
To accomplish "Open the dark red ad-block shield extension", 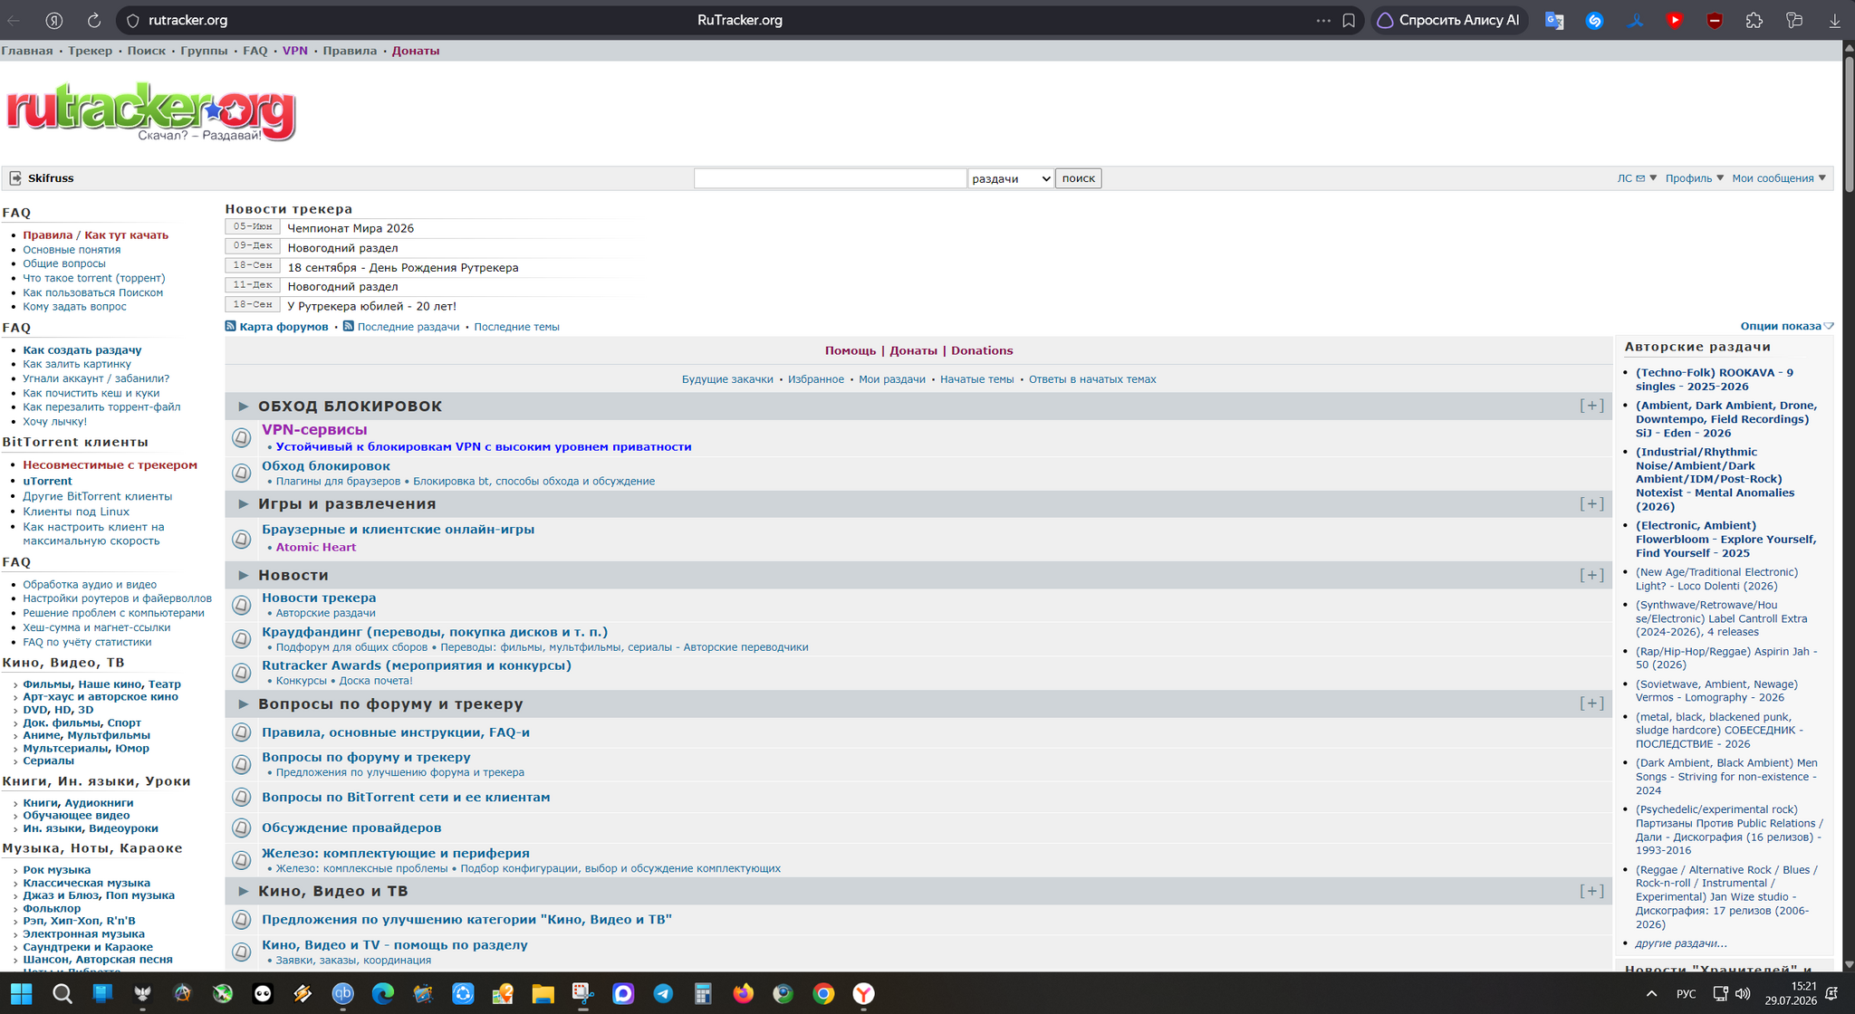I will click(1715, 20).
